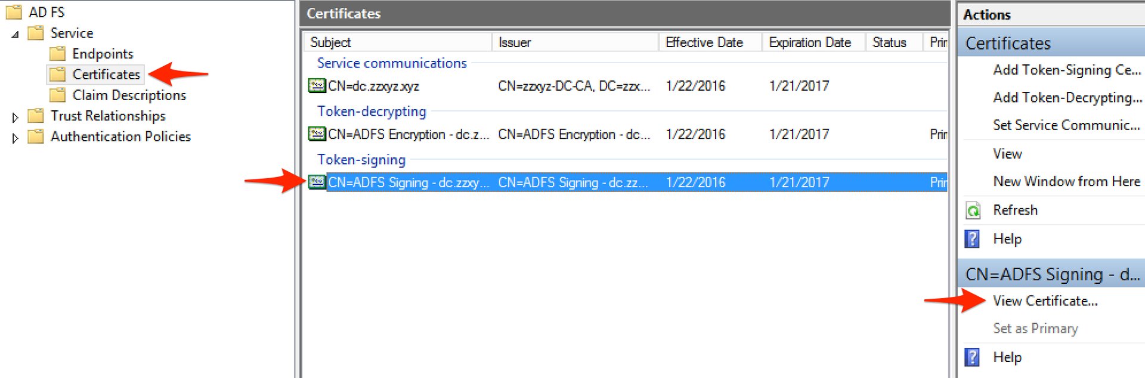Viewport: 1145px width, 378px height.
Task: Click the ADFS Signing certificate icon
Action: point(317,182)
